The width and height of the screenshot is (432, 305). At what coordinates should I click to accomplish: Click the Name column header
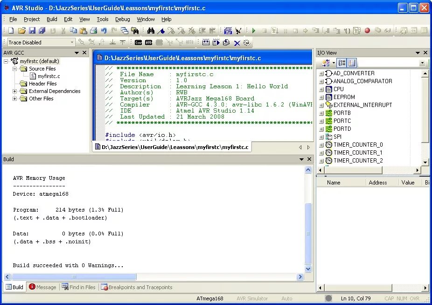[x=341, y=183]
